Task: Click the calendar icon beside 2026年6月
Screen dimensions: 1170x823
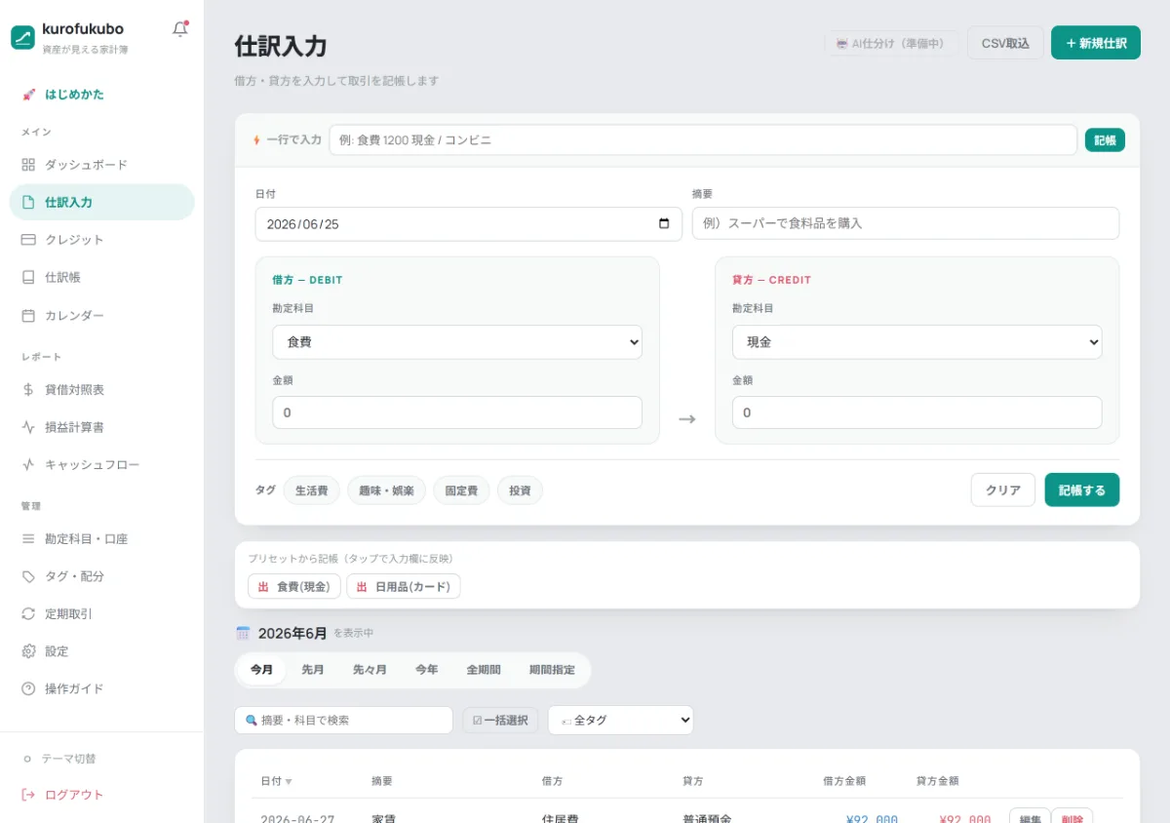Action: tap(243, 633)
